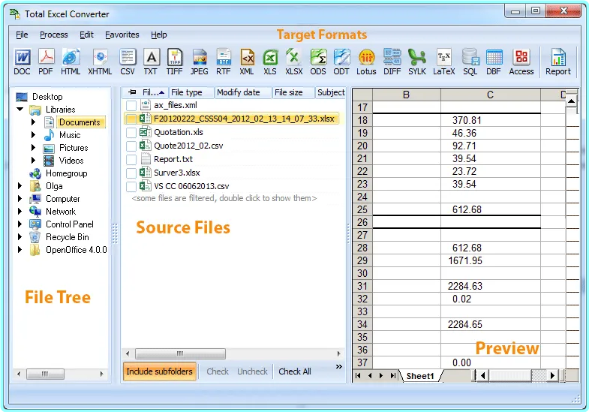The width and height of the screenshot is (589, 412).
Task: Click file tree horizontal scrollbar thumb
Action: coord(45,374)
